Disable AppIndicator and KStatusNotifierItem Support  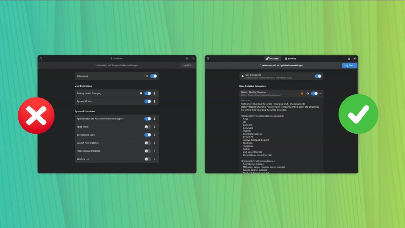(148, 119)
